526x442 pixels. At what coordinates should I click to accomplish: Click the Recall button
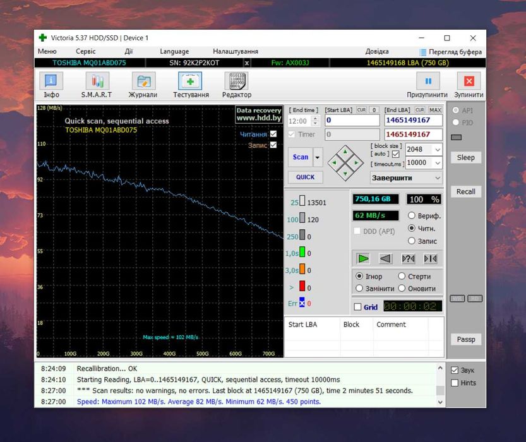click(x=465, y=191)
